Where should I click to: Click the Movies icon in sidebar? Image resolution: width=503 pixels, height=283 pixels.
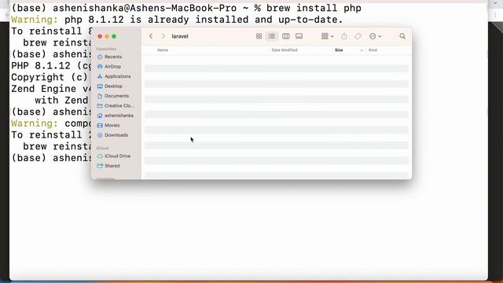coord(100,125)
